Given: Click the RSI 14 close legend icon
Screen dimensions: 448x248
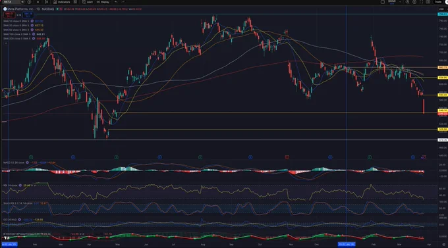Looking at the screenshot, I should 20,186.
